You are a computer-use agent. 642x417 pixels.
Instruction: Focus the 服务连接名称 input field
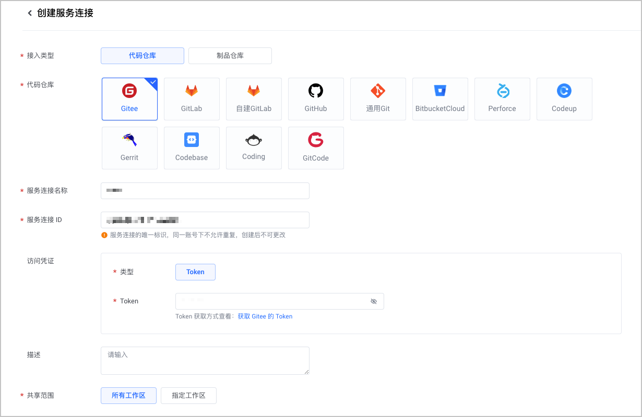(205, 191)
